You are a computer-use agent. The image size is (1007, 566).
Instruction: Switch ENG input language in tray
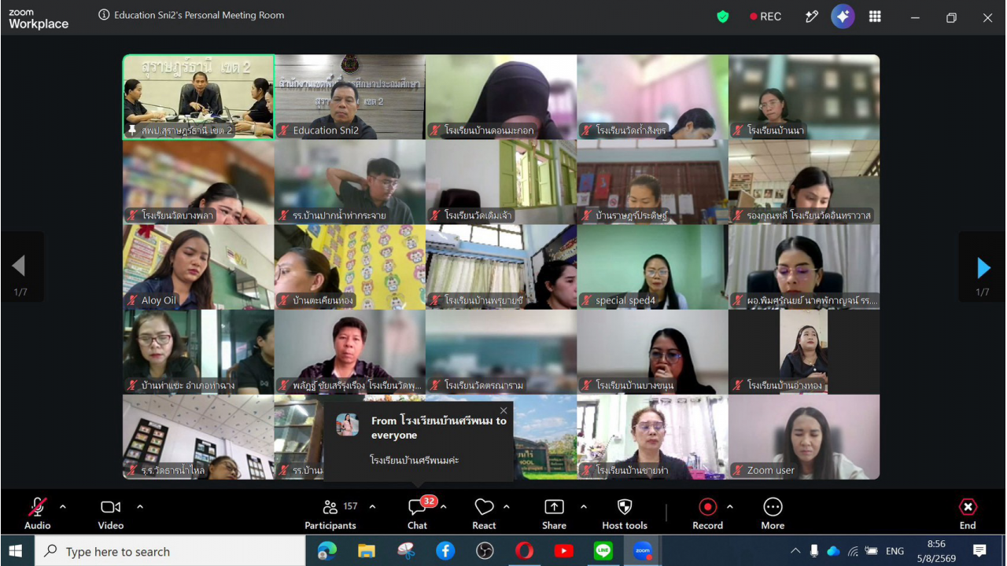894,551
